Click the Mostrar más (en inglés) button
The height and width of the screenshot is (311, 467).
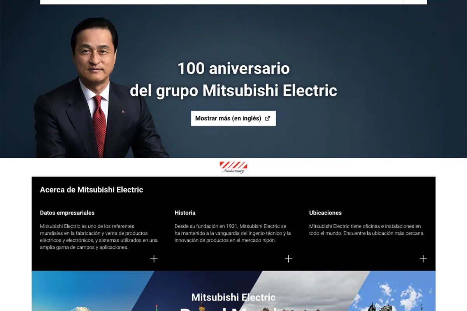(233, 118)
